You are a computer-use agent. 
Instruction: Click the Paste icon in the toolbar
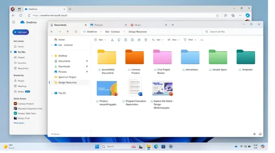coord(126,40)
